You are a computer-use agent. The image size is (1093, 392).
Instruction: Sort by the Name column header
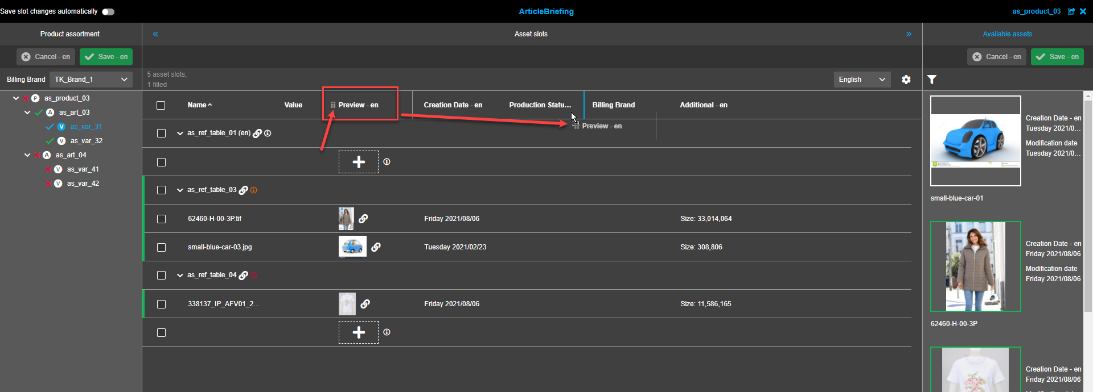[200, 105]
